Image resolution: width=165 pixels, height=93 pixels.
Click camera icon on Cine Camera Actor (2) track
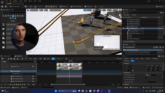click(33, 79)
